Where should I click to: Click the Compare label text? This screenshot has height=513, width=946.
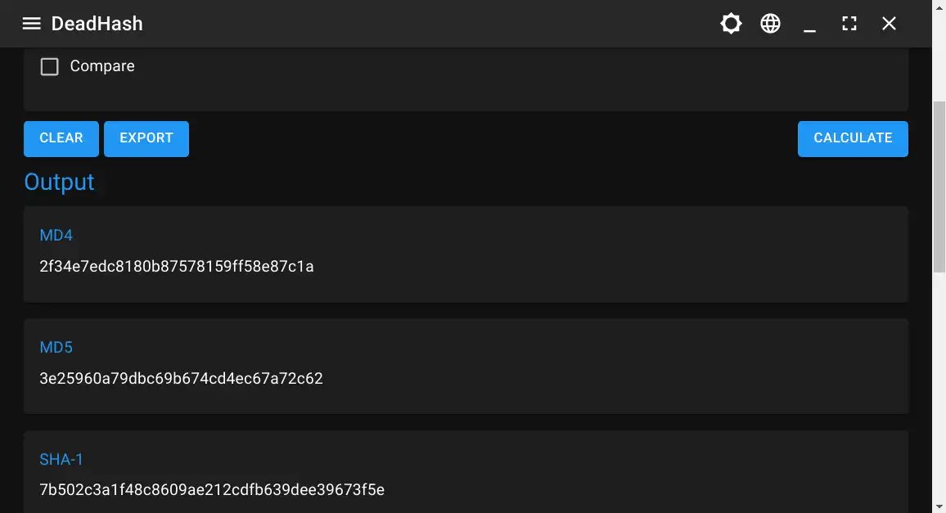[x=101, y=66]
